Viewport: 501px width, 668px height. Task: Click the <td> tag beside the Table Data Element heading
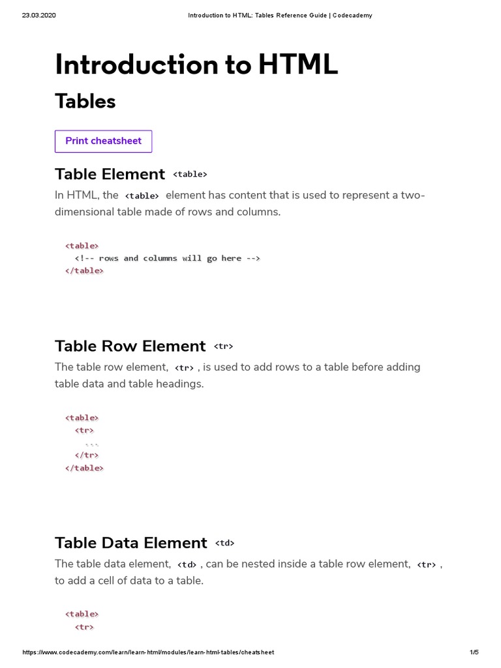point(224,543)
